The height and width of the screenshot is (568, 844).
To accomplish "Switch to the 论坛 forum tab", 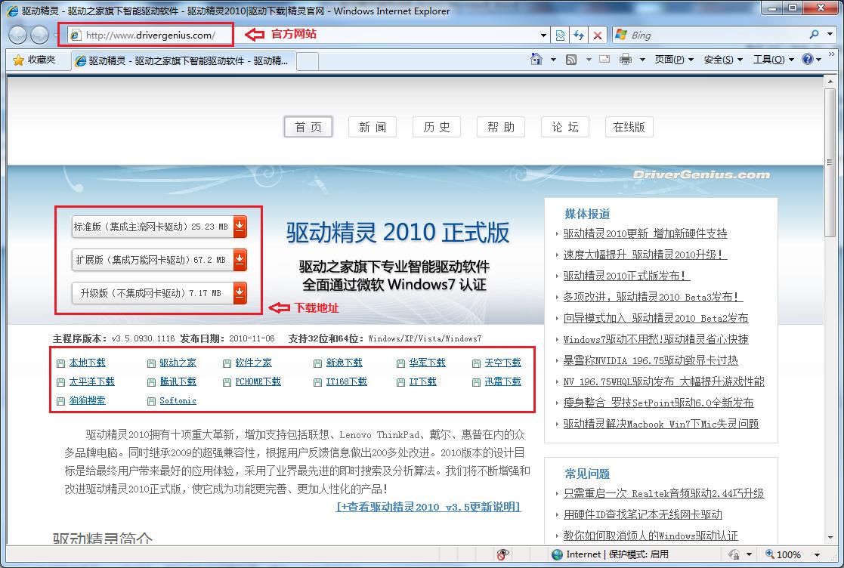I will [x=564, y=127].
